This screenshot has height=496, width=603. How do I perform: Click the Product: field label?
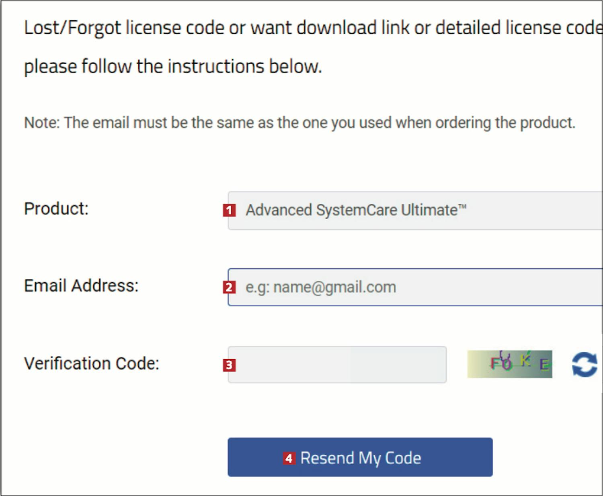tap(56, 209)
